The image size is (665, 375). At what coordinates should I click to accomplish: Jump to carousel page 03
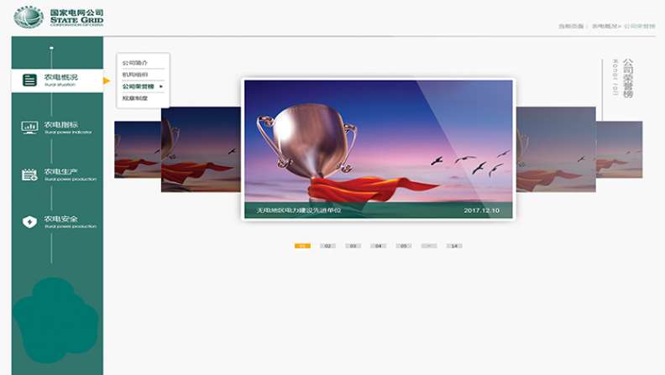353,246
